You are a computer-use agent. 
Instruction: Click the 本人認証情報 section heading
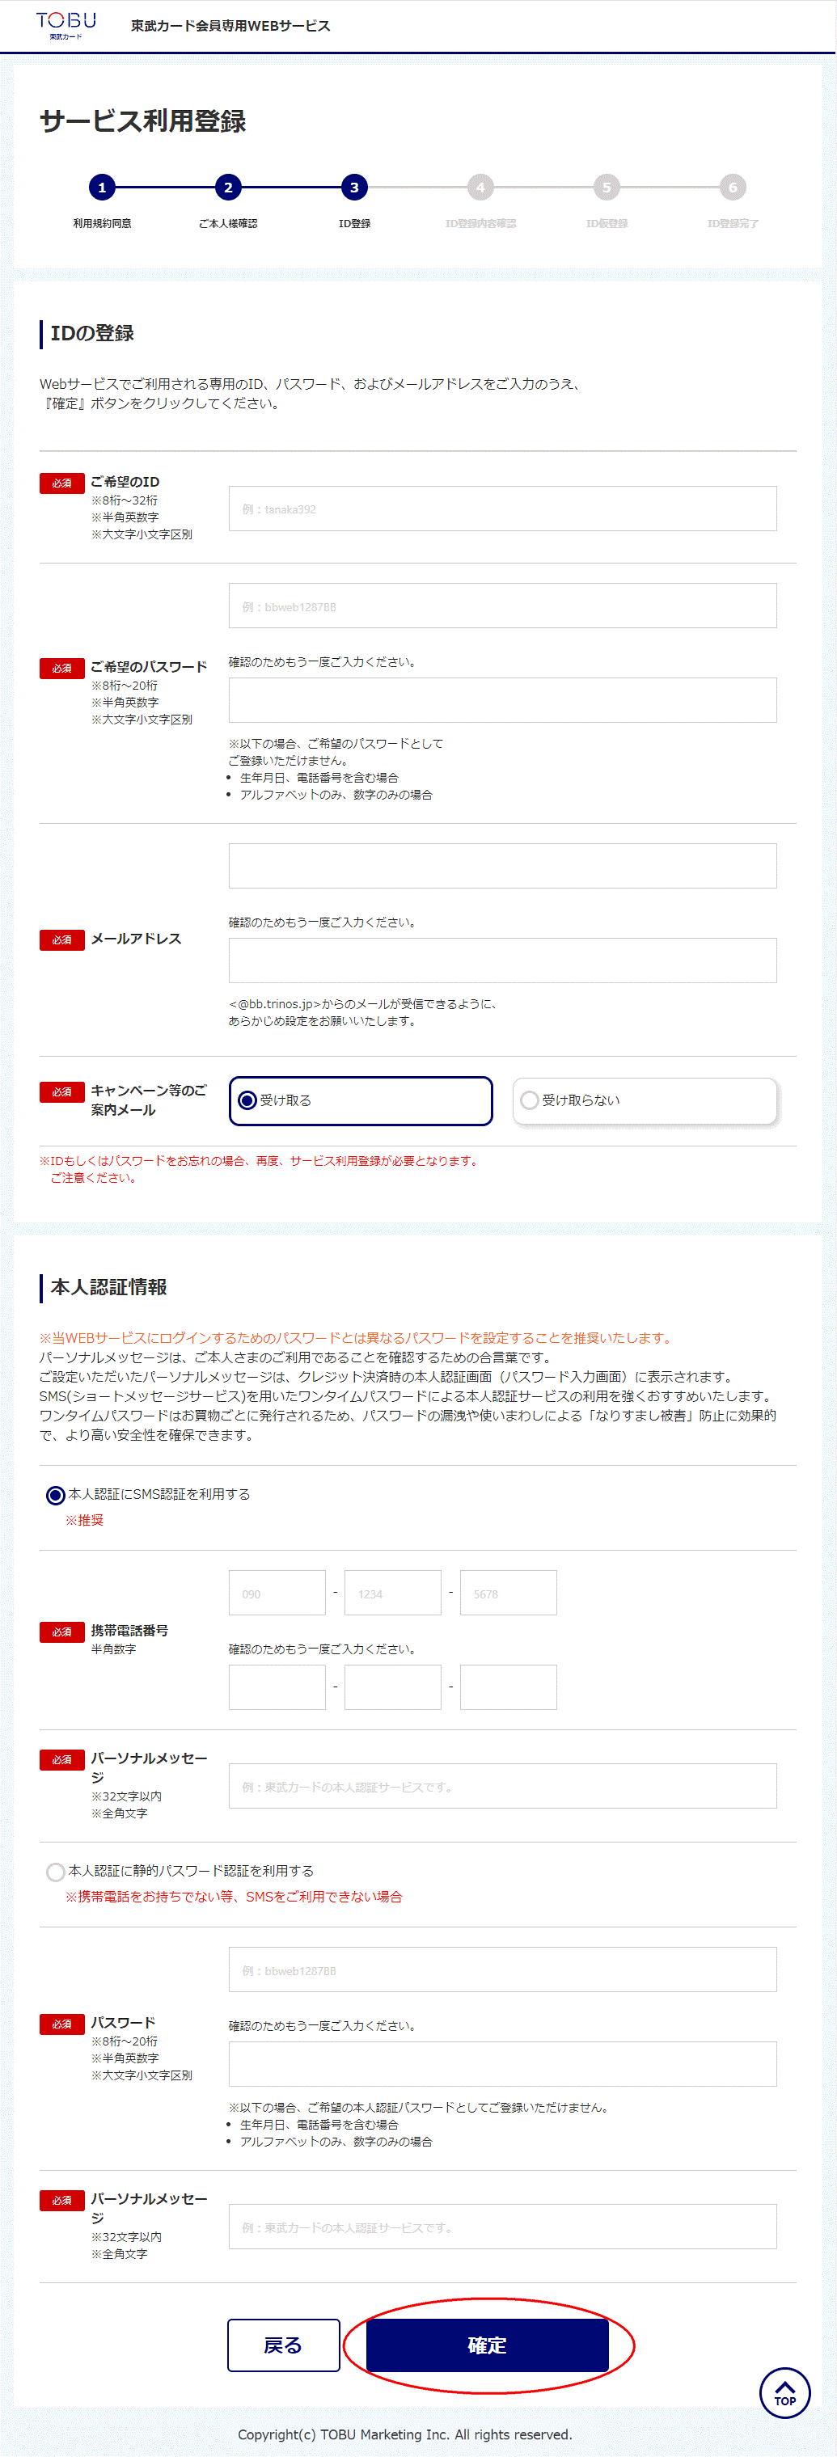point(109,1286)
